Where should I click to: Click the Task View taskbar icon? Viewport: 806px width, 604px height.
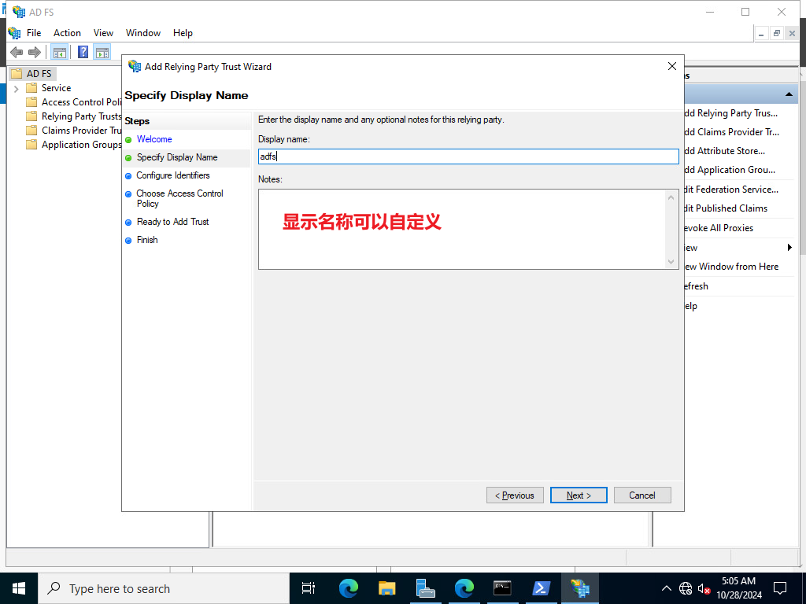(309, 588)
